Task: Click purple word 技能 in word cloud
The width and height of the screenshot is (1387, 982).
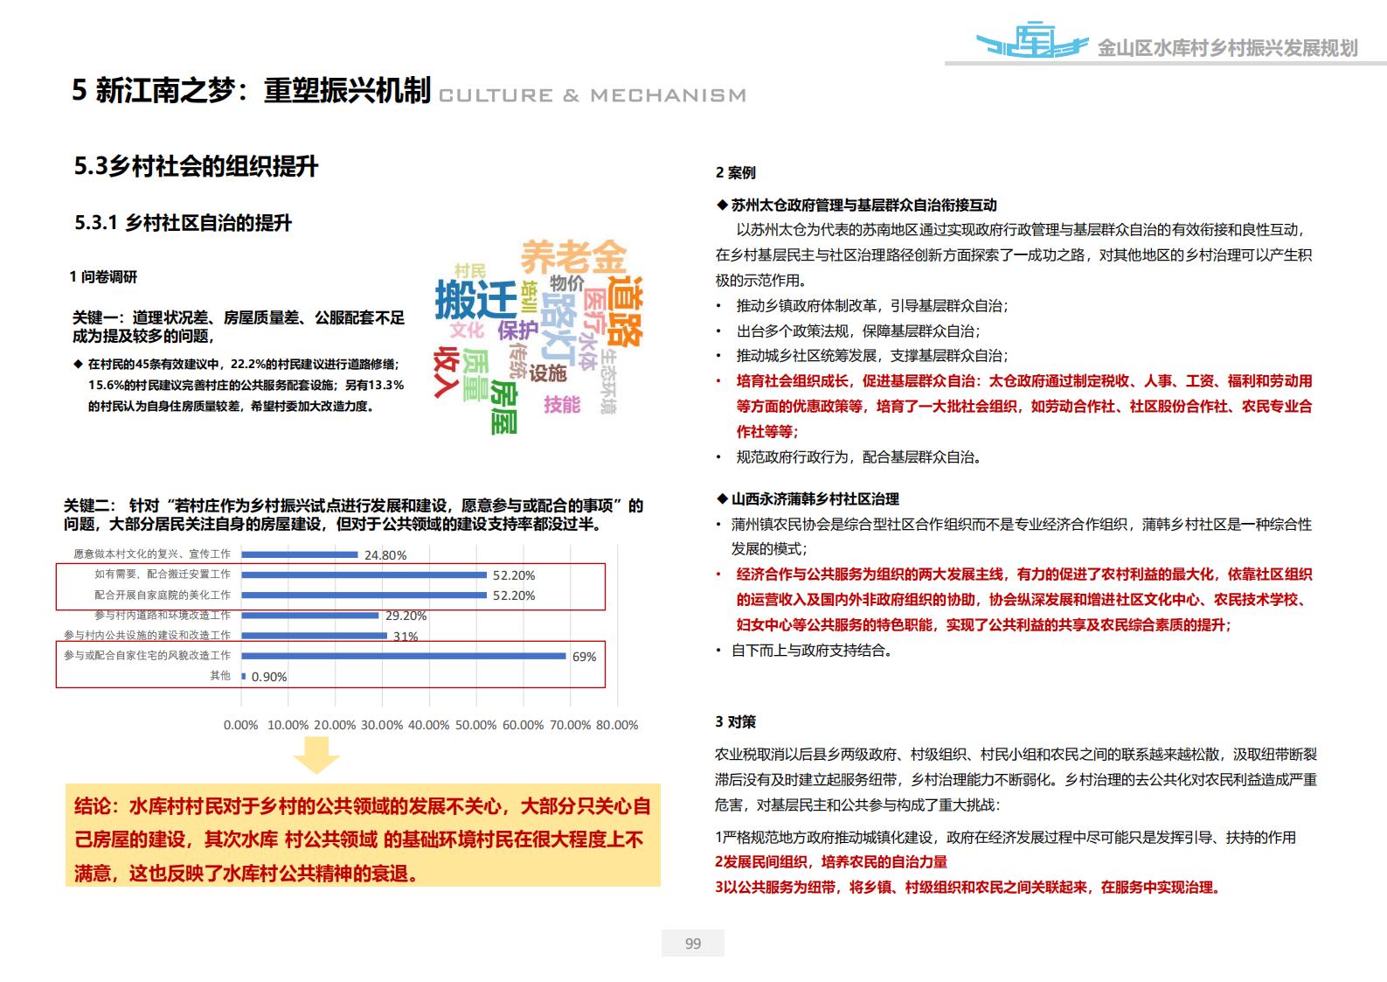Action: [562, 403]
